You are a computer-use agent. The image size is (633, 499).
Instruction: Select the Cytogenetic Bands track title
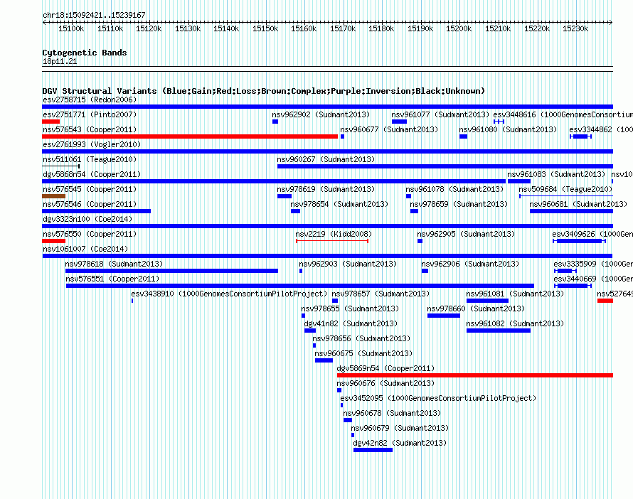click(x=85, y=53)
